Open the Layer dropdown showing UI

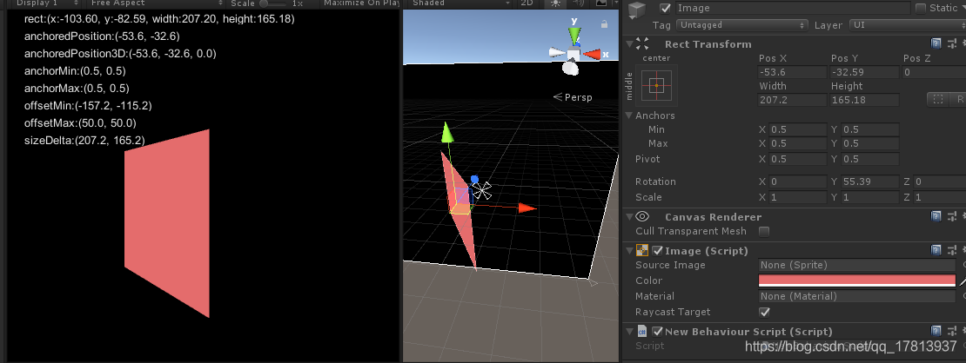coord(907,25)
